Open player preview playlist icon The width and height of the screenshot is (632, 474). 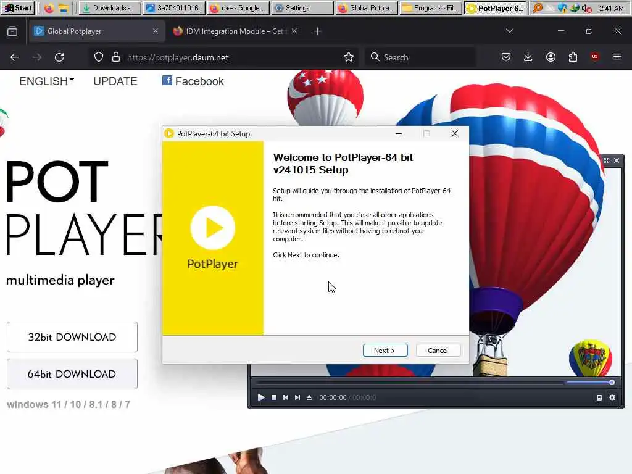pyautogui.click(x=599, y=397)
